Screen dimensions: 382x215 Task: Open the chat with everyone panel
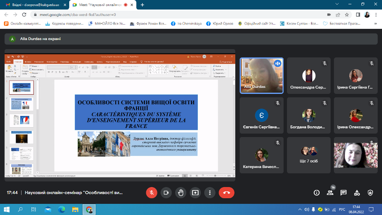(x=344, y=193)
